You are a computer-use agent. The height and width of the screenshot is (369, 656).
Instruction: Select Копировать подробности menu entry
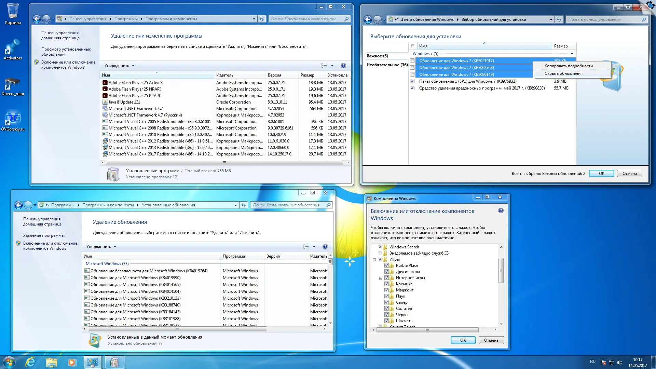(568, 66)
